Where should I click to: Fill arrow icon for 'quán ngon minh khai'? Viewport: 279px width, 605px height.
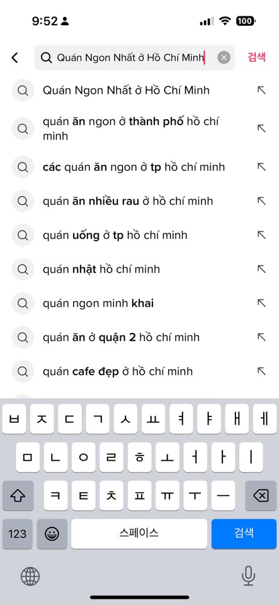[261, 303]
